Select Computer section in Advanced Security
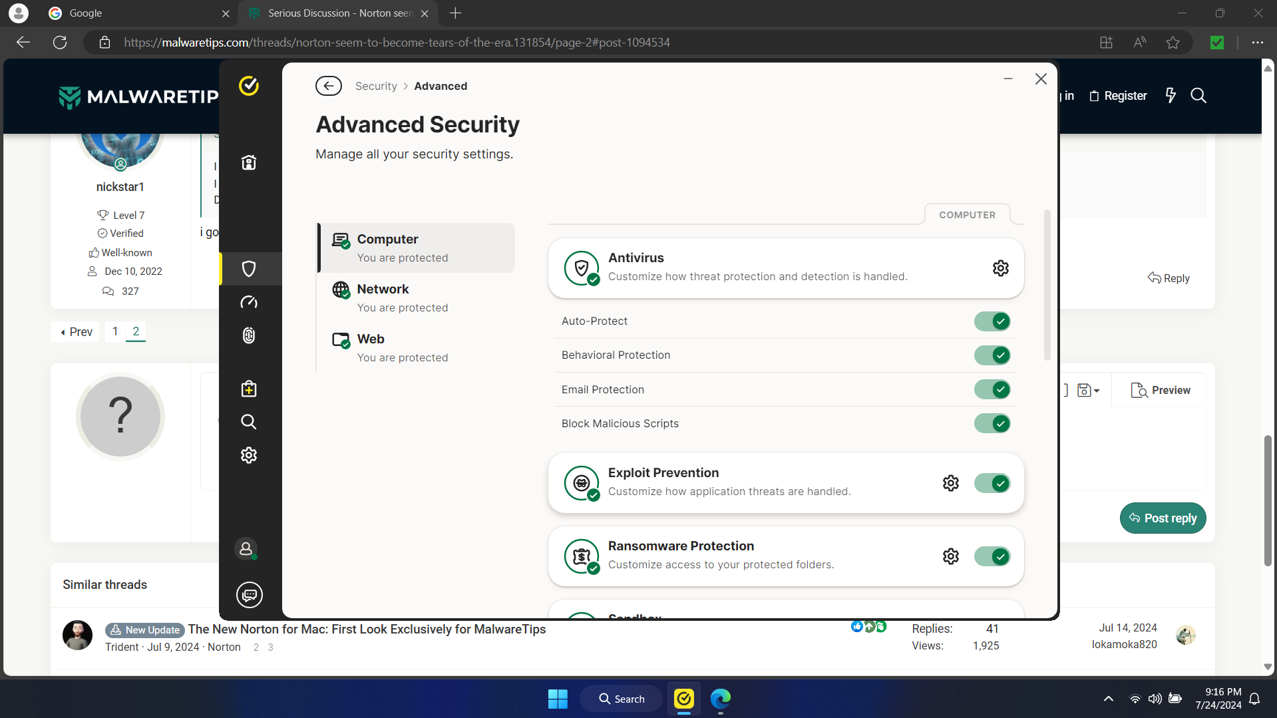This screenshot has width=1277, height=718. [417, 248]
